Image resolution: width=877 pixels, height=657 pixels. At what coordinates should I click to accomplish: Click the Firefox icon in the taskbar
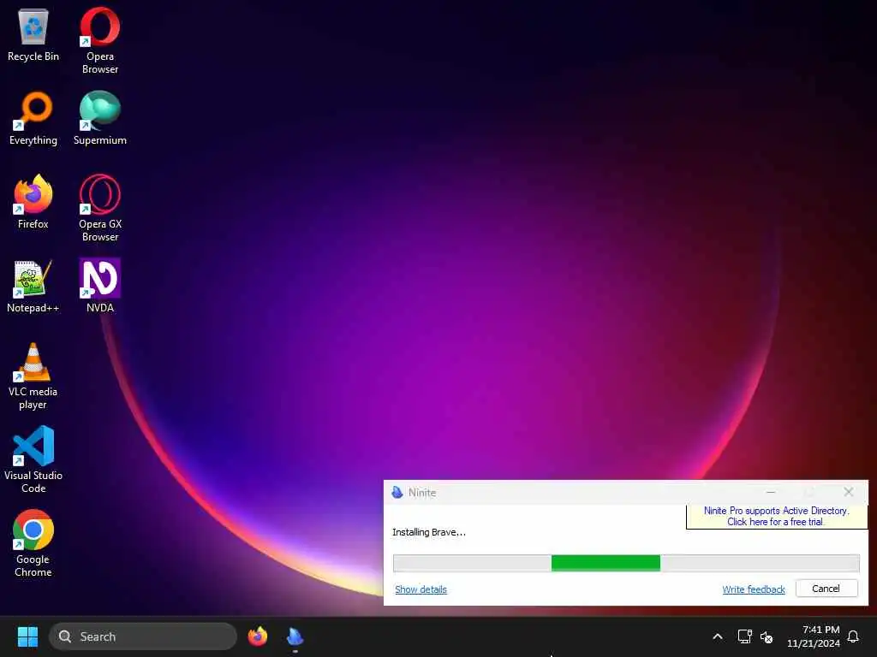click(257, 636)
